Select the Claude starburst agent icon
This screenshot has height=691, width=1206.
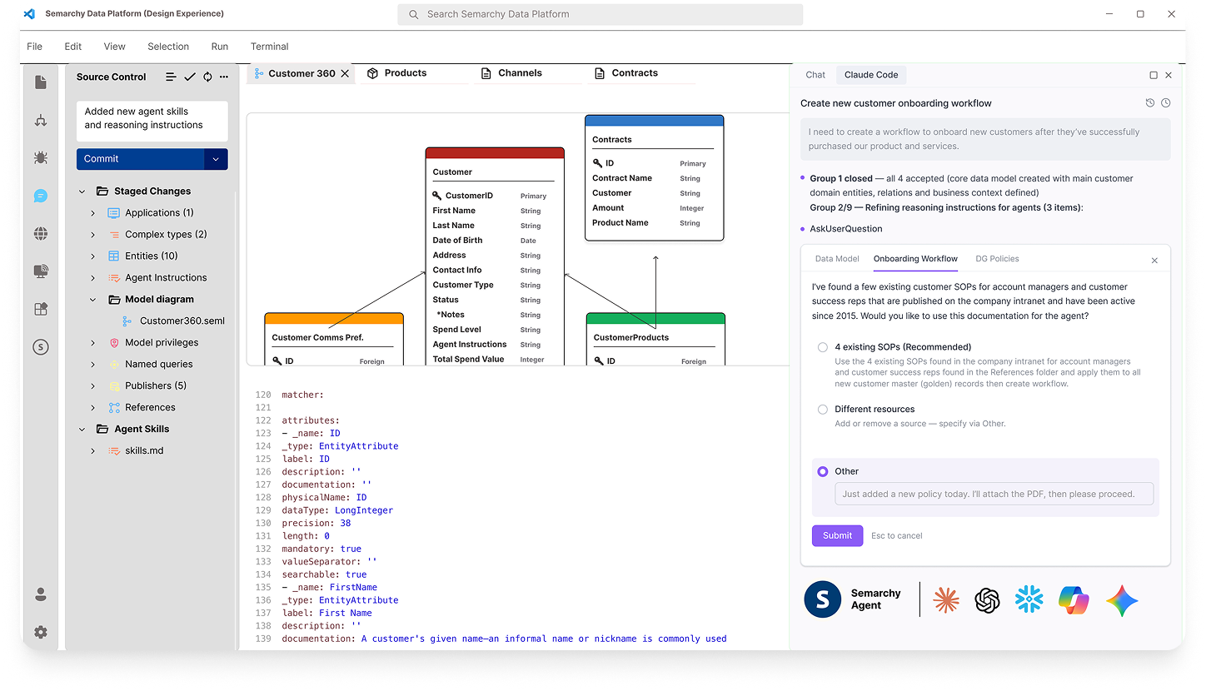coord(946,600)
